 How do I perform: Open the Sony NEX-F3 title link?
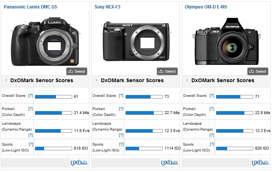(107, 7)
